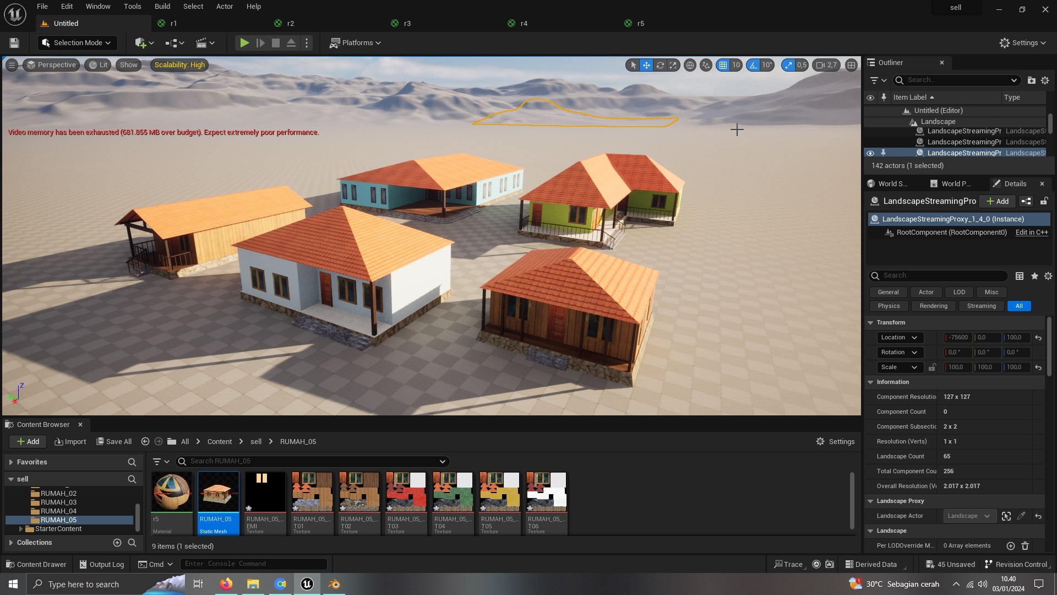
Task: Save the current level with the floppy icon
Action: tap(14, 43)
